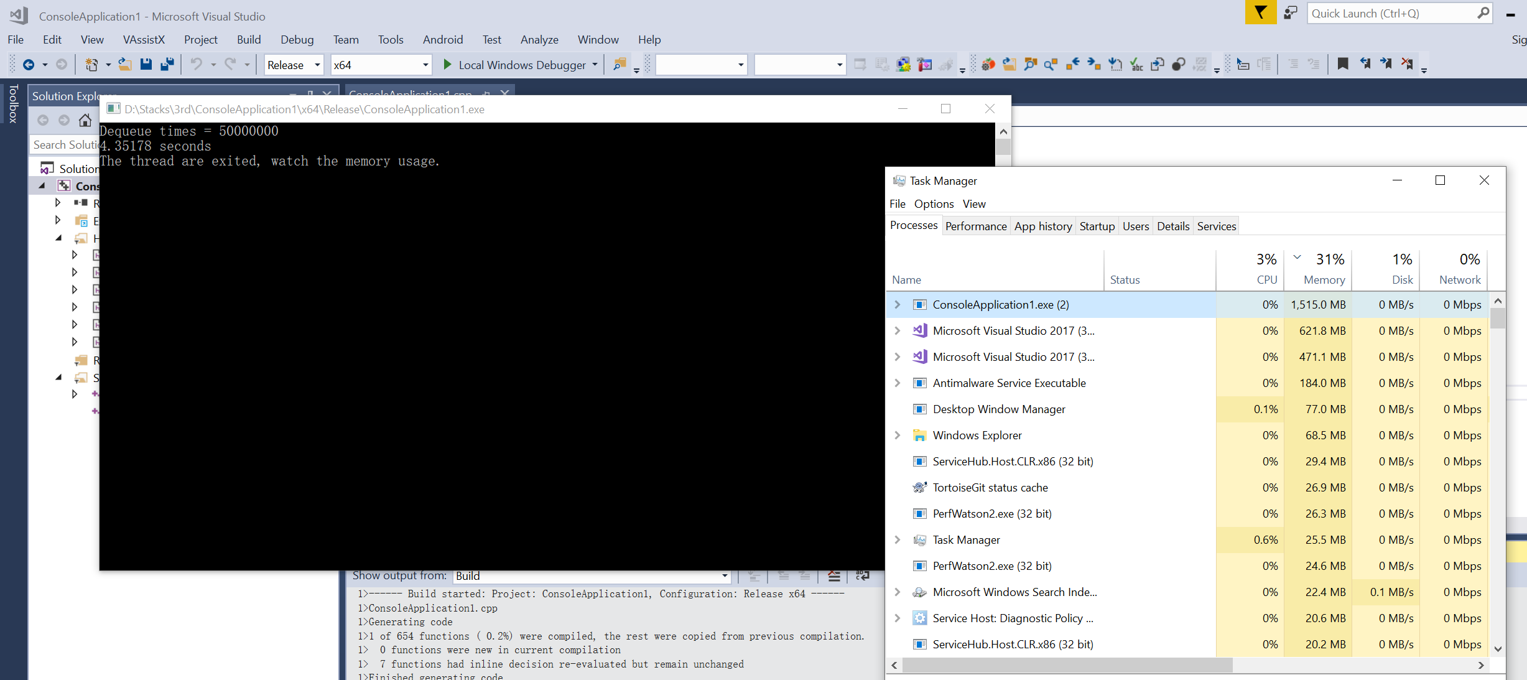The width and height of the screenshot is (1527, 680).
Task: Expand ConsoleApplication1.exe process group
Action: point(897,305)
